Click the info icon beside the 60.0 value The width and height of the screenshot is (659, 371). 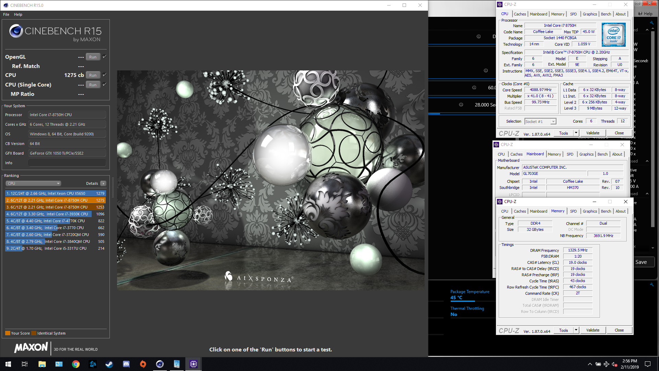474,88
